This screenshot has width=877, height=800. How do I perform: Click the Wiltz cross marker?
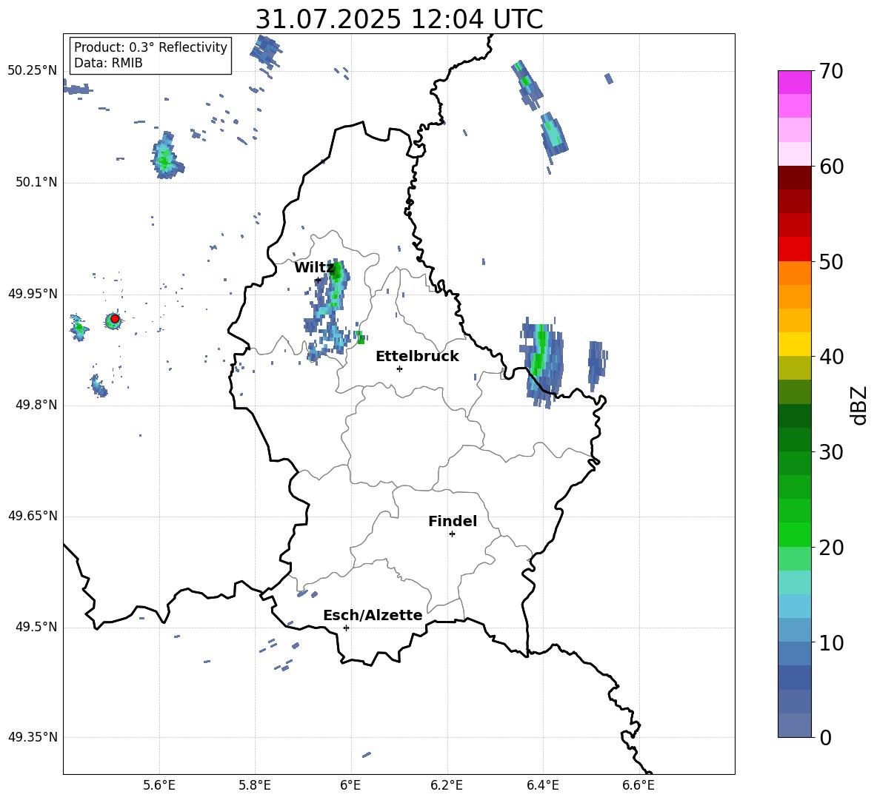point(318,280)
